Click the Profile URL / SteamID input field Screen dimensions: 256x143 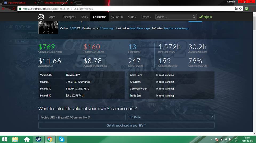coord(82,117)
